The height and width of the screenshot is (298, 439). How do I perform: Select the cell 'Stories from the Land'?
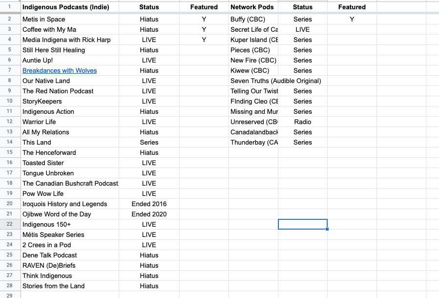[x=70, y=286]
